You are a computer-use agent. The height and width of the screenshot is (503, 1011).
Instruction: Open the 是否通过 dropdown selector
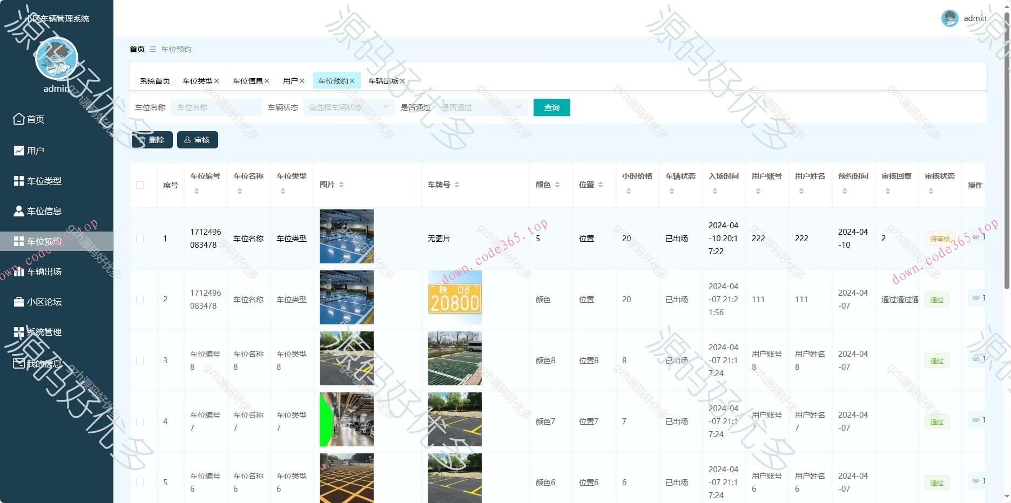click(482, 107)
